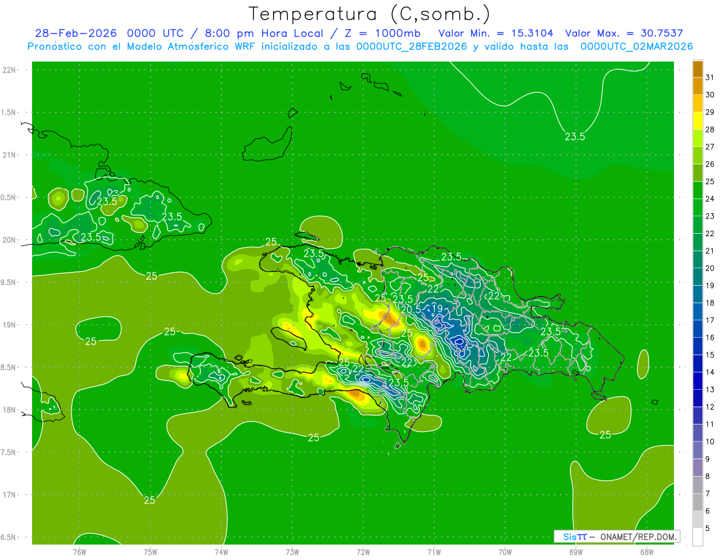The height and width of the screenshot is (560, 726).
Task: Select the "0000UTC_02MAR2026" valid-until time text
Action: pos(636,47)
